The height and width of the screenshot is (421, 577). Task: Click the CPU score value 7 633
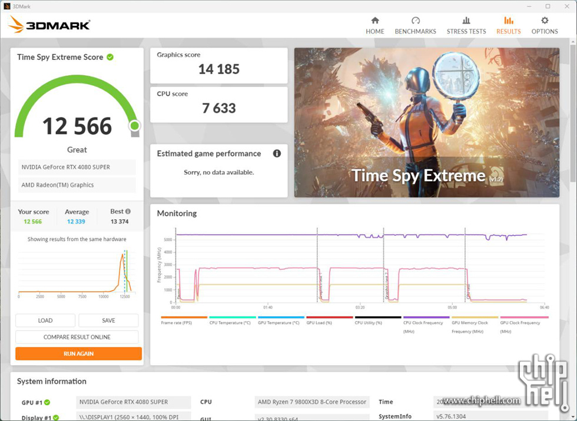tap(219, 108)
